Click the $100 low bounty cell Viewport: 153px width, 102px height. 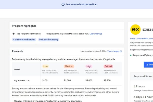pos(45,80)
